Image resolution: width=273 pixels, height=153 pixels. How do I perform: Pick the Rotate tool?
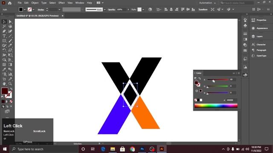point(4,50)
